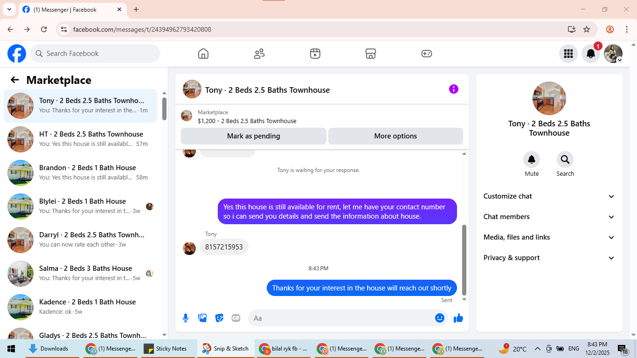637x358 pixels.
Task: Choose a sticker icon
Action: click(x=219, y=318)
